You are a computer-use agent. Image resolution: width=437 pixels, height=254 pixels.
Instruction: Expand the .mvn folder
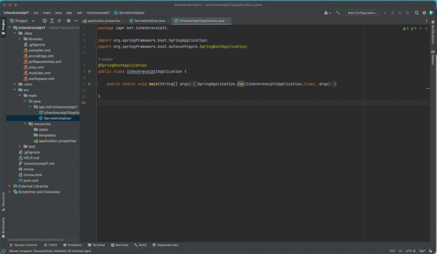15,84
